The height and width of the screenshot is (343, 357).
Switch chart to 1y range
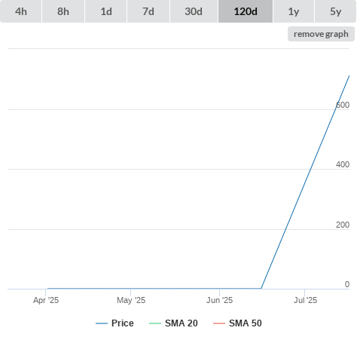294,11
